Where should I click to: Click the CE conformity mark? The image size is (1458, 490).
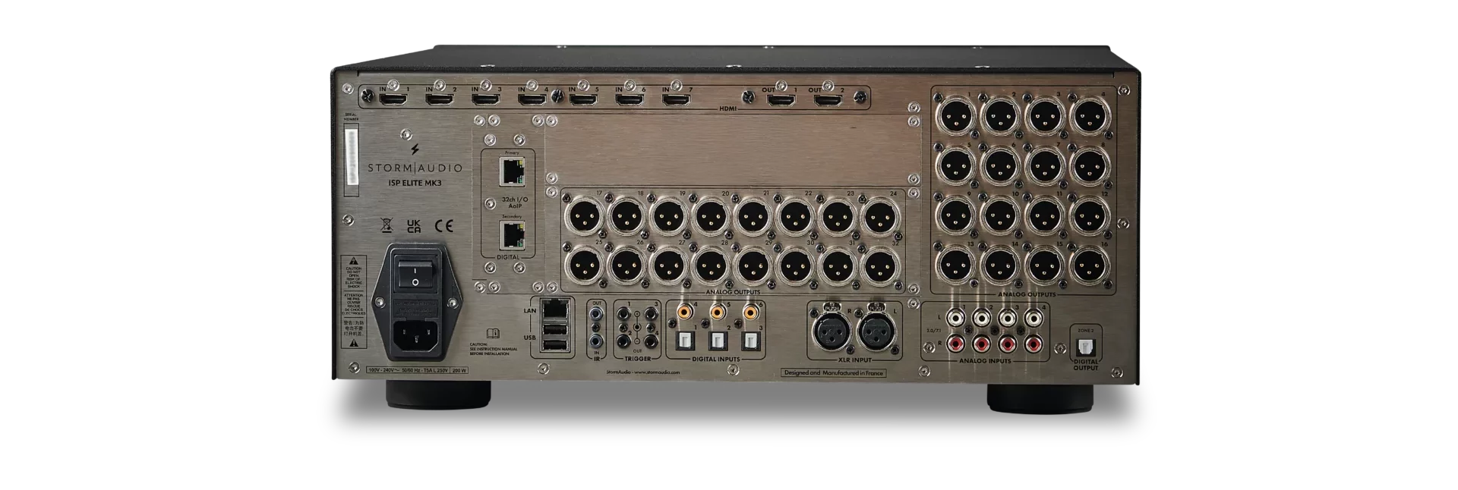[x=443, y=225]
